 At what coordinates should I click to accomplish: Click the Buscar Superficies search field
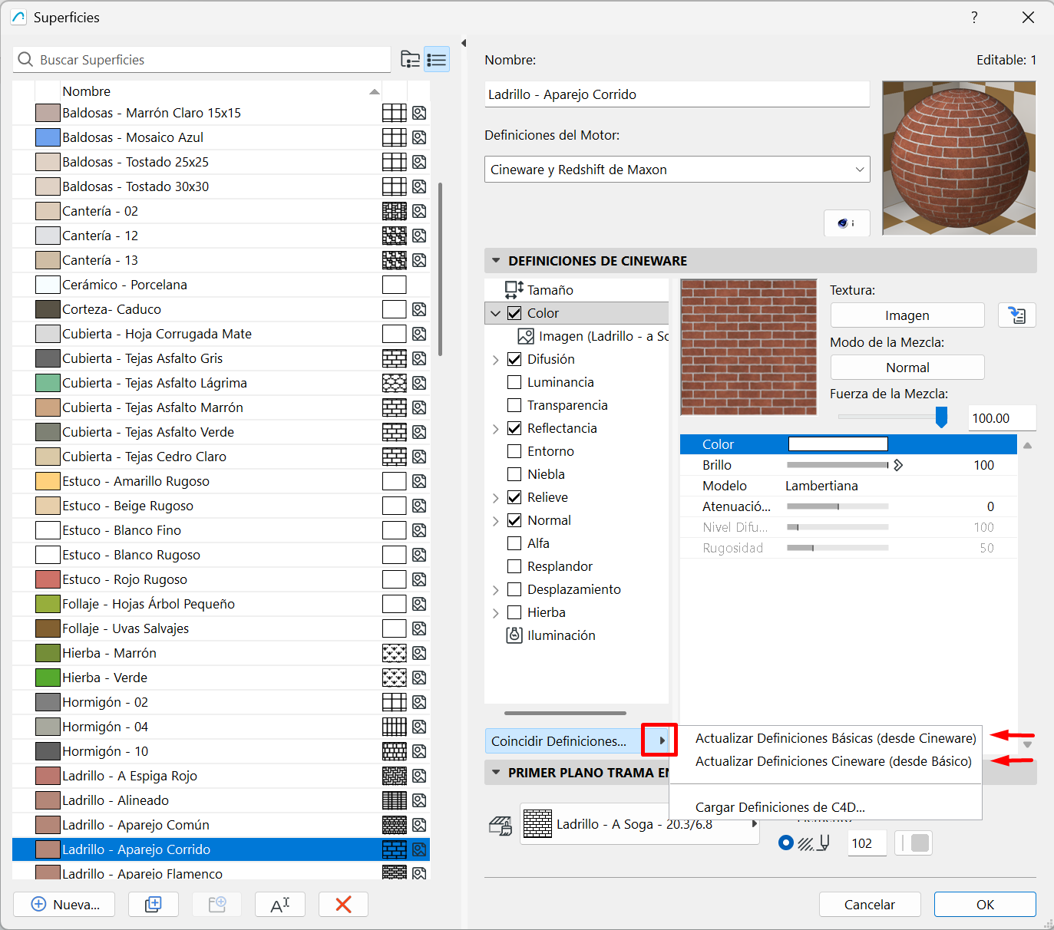click(x=211, y=60)
